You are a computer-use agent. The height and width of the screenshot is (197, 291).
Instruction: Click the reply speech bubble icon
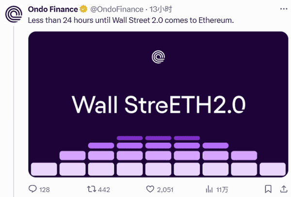tap(33, 188)
